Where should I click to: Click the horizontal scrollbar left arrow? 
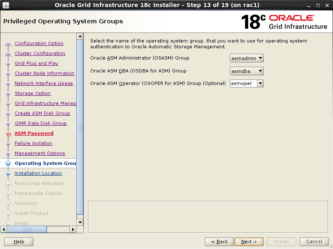click(x=4, y=229)
